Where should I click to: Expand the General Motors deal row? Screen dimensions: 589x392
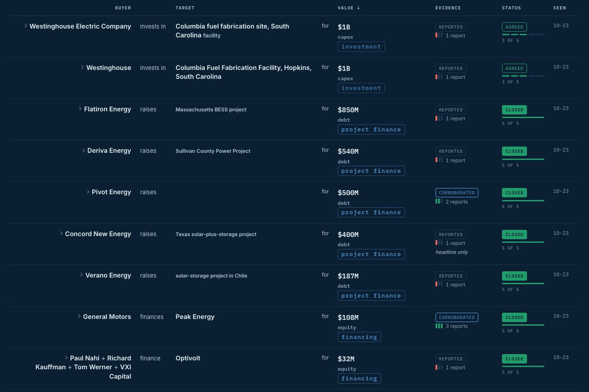[79, 317]
